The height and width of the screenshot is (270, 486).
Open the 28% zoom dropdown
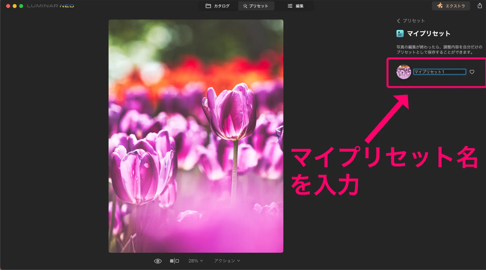(196, 261)
